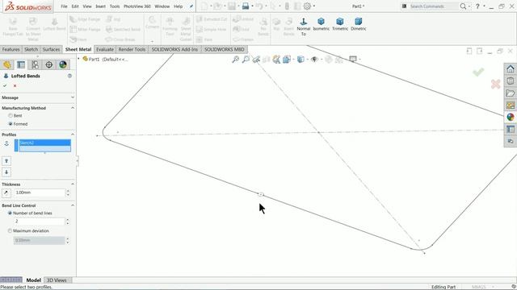Switch to Isometric view

tap(321, 24)
